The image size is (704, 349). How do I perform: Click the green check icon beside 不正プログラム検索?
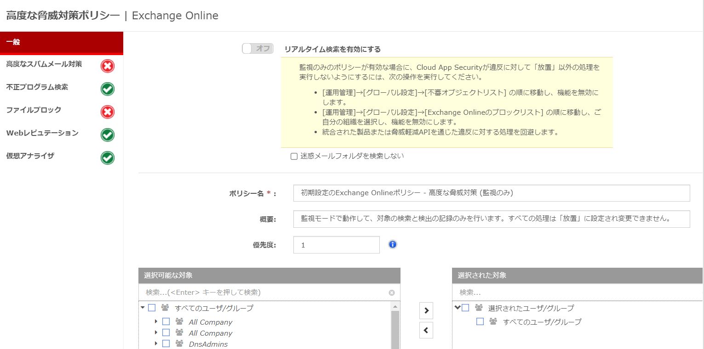[x=108, y=89]
